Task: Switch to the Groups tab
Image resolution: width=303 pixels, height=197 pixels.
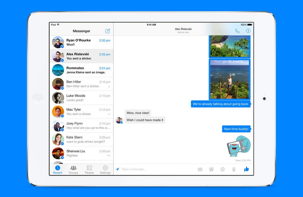Action: pos(74,170)
